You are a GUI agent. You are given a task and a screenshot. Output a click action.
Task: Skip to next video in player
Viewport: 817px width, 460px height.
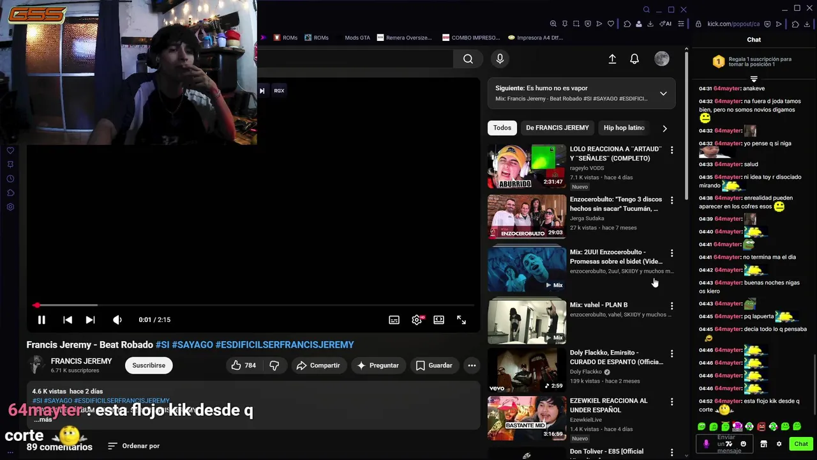(x=90, y=319)
